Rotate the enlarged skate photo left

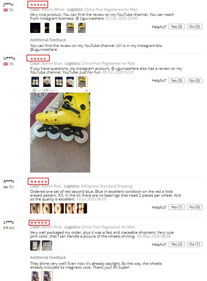tap(38, 90)
